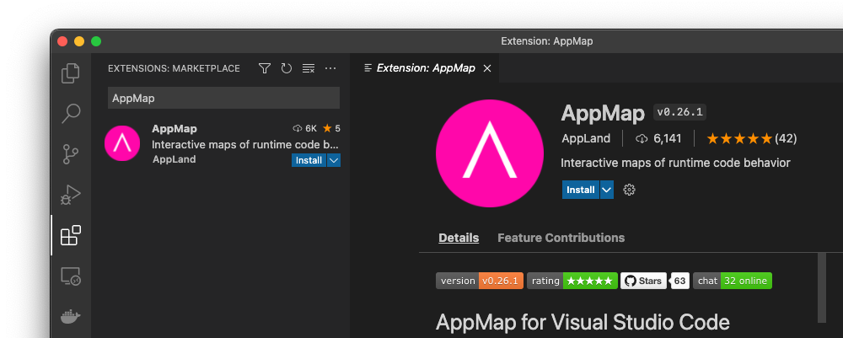The image size is (843, 338).
Task: Select the Extensions view icon
Action: tap(71, 235)
